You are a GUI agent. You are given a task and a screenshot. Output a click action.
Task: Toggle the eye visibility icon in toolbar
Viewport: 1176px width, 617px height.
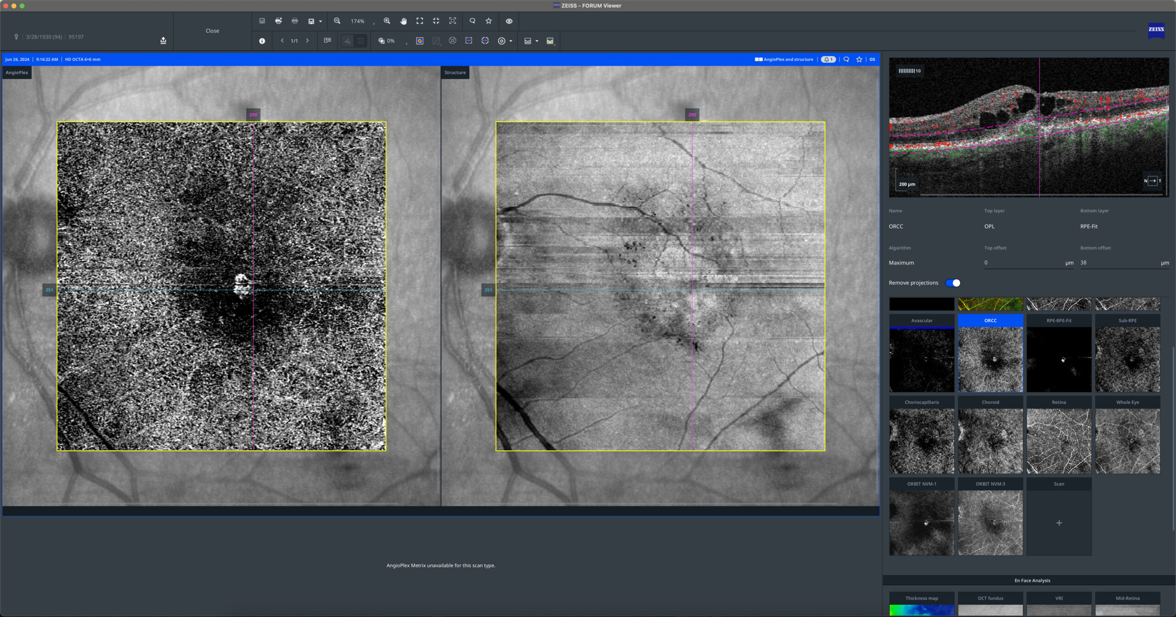[509, 21]
